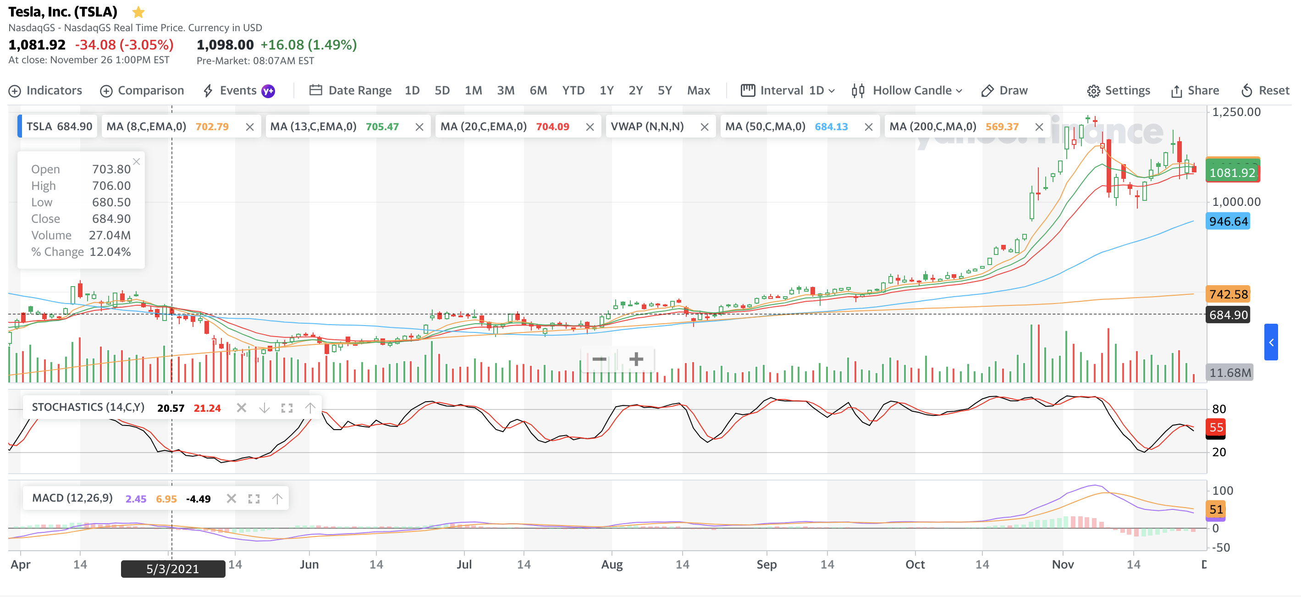Click the STOCHASTICS (14,C,Y) label

(88, 407)
